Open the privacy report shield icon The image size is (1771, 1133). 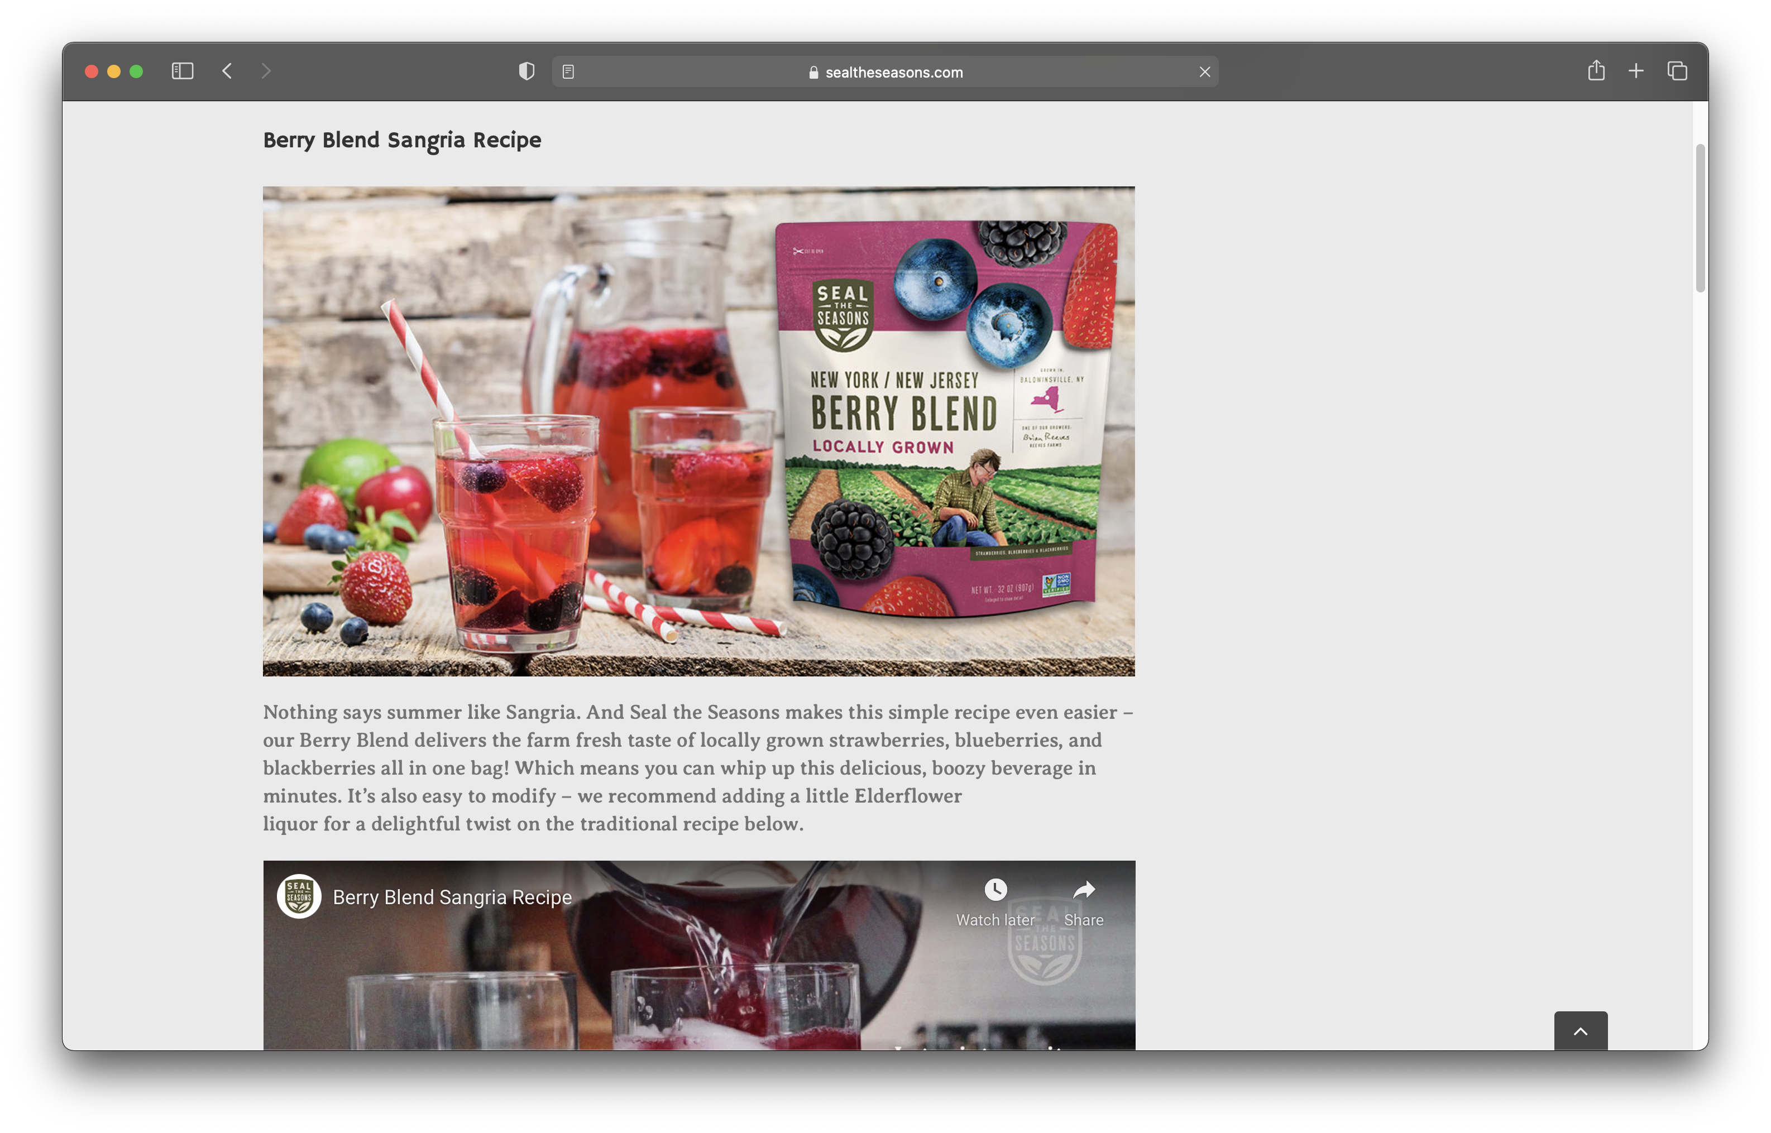(527, 71)
